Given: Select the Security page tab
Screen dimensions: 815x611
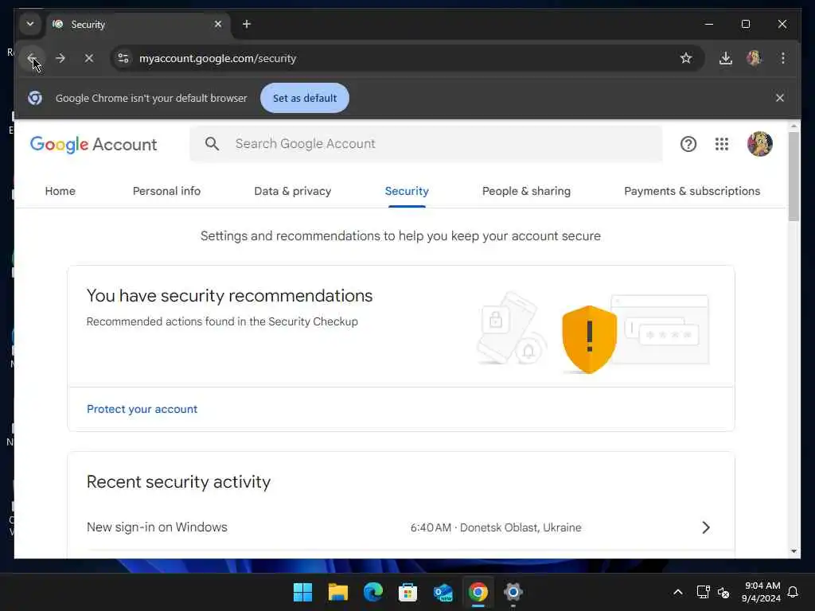Looking at the screenshot, I should pos(407,191).
